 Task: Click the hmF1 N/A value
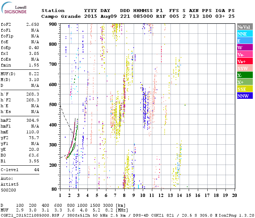click(x=35, y=126)
